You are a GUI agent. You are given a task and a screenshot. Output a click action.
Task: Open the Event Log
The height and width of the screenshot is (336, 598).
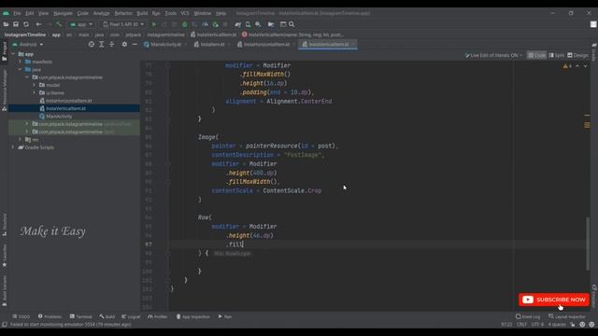pyautogui.click(x=528, y=316)
